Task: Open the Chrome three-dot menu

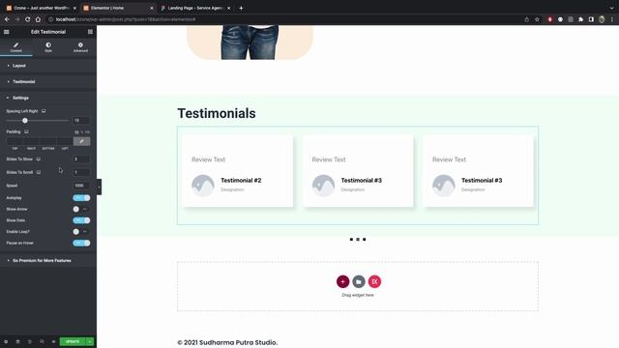Action: click(612, 19)
